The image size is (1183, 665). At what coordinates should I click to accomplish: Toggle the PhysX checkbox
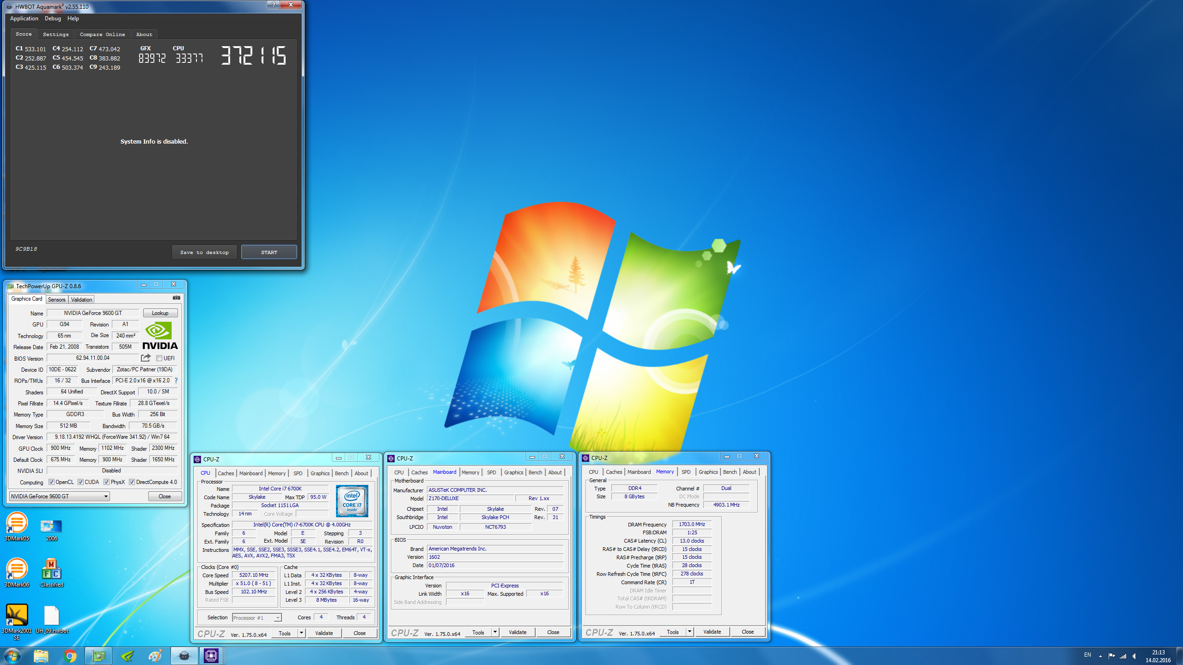tap(106, 482)
